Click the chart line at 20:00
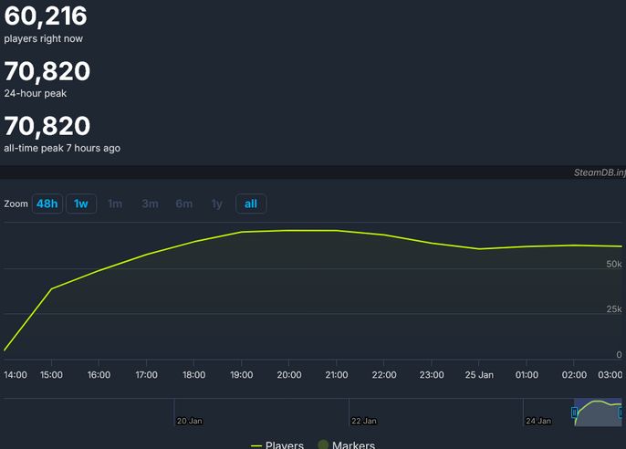626x449 pixels. (x=289, y=231)
